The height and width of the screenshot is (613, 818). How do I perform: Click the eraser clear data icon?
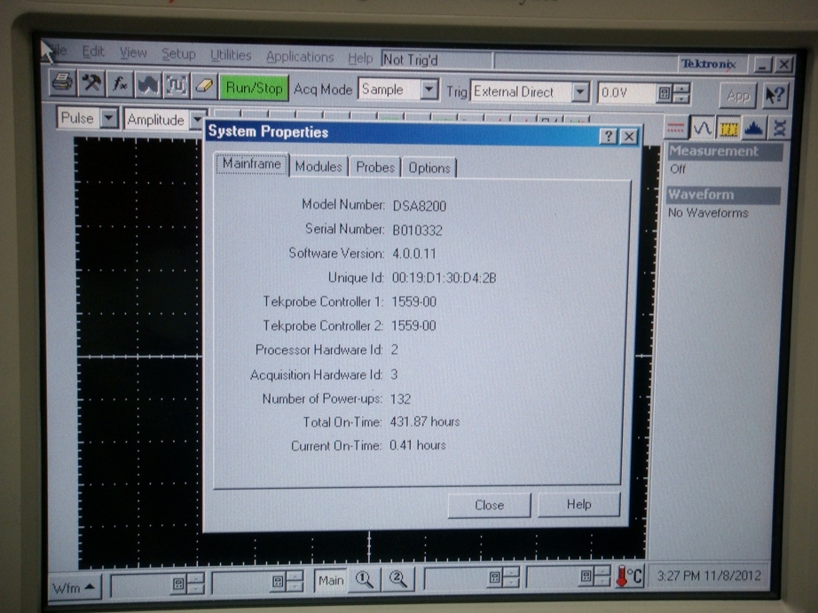pos(204,85)
